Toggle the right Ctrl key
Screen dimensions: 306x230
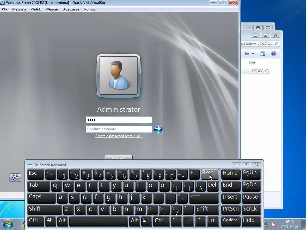[x=161, y=222]
